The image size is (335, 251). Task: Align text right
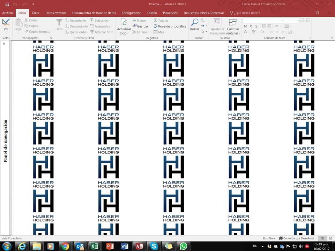283,32
